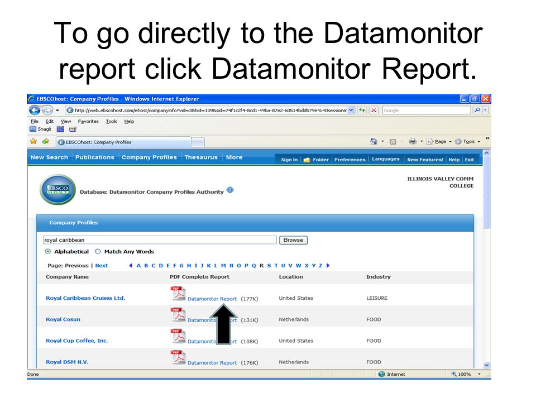536x402 pixels.
Task: Click the Help link in EBSCO toolbar
Action: pyautogui.click(x=454, y=160)
